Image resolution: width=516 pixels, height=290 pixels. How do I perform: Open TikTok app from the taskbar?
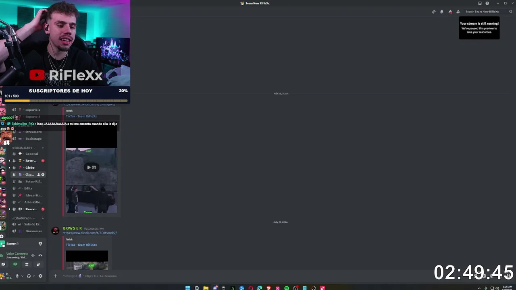point(322,288)
